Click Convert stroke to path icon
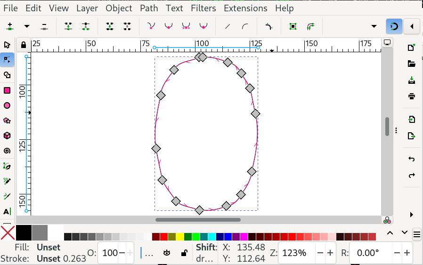The image size is (423, 265). pyautogui.click(x=310, y=26)
